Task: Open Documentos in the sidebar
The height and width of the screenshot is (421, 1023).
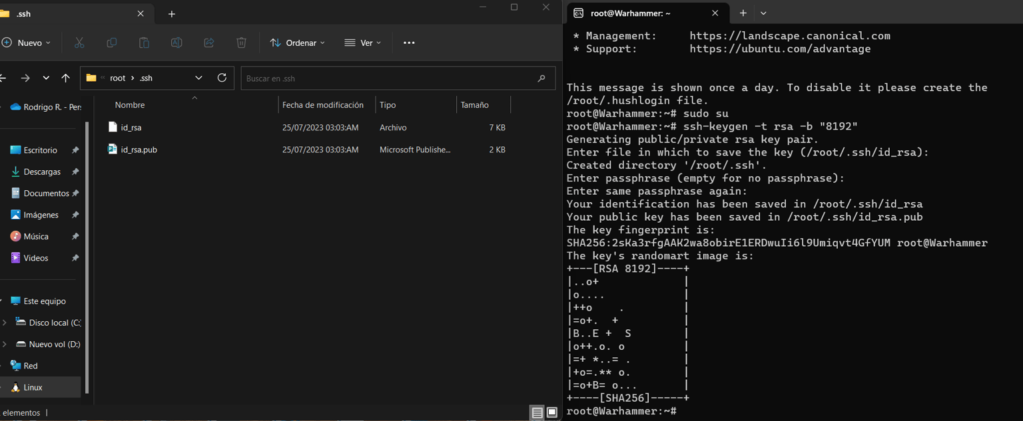Action: (46, 193)
